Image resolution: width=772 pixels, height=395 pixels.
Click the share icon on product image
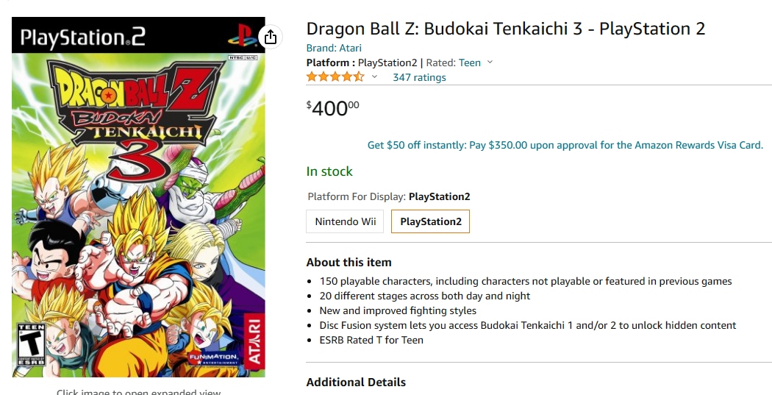[270, 37]
